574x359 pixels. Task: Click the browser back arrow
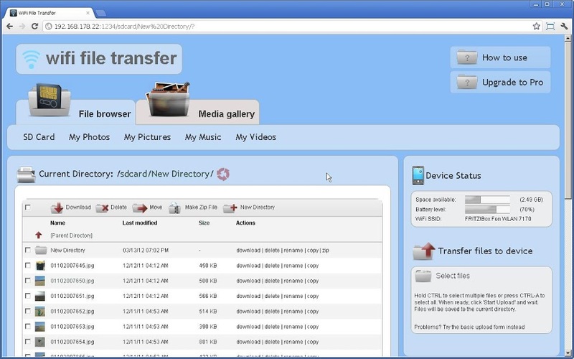coord(10,27)
